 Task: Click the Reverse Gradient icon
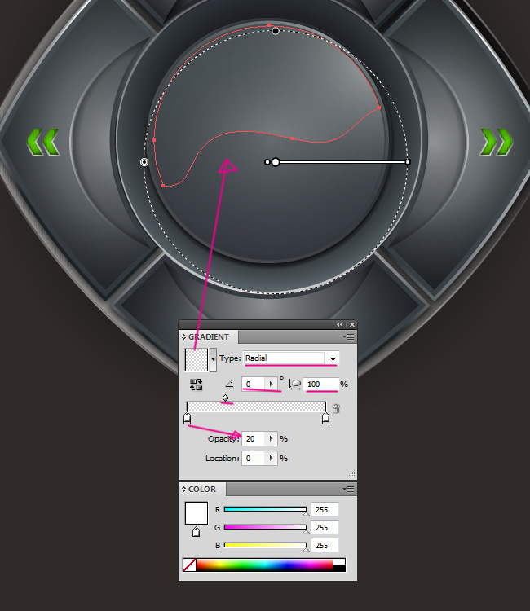point(197,385)
